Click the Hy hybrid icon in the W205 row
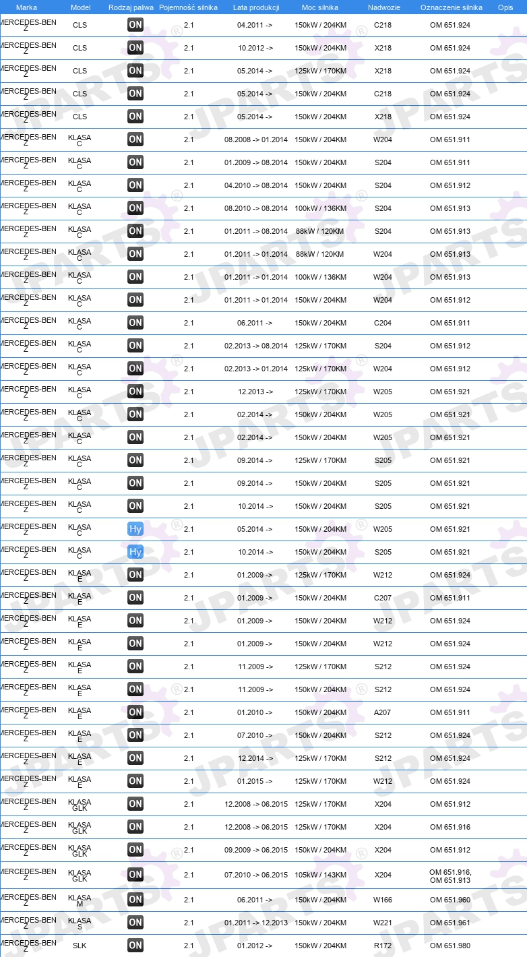Screen dimensions: 527x957 pos(135,529)
